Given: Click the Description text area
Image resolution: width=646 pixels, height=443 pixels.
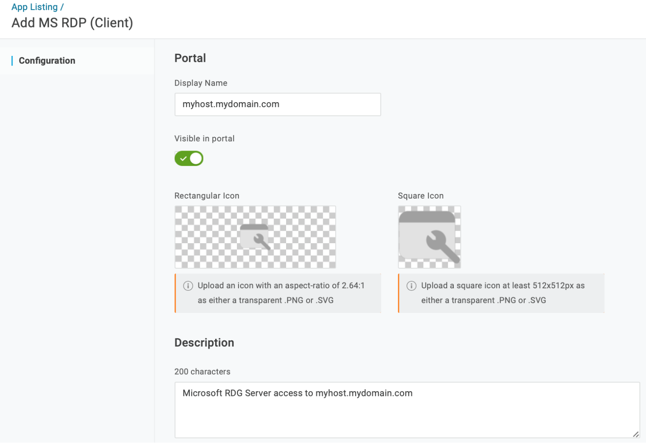Looking at the screenshot, I should tap(407, 410).
